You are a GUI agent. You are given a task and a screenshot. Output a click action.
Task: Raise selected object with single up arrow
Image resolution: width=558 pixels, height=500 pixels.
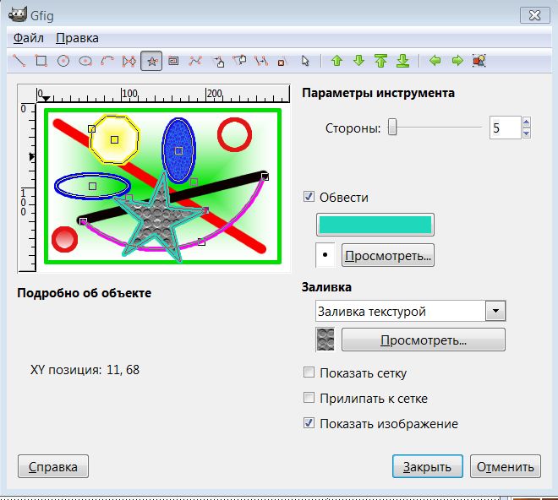(x=336, y=61)
